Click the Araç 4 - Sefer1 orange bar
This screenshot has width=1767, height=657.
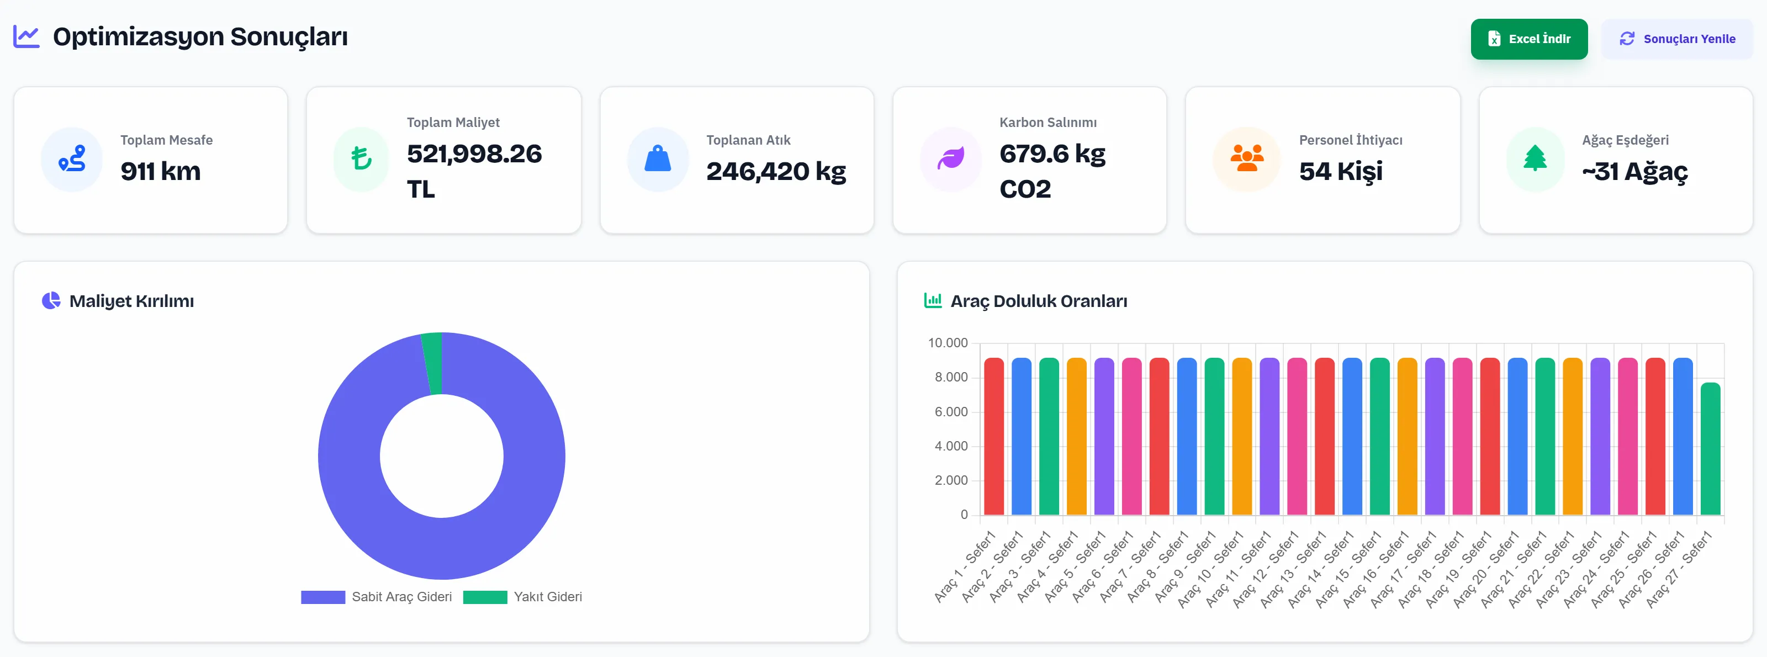point(1076,436)
